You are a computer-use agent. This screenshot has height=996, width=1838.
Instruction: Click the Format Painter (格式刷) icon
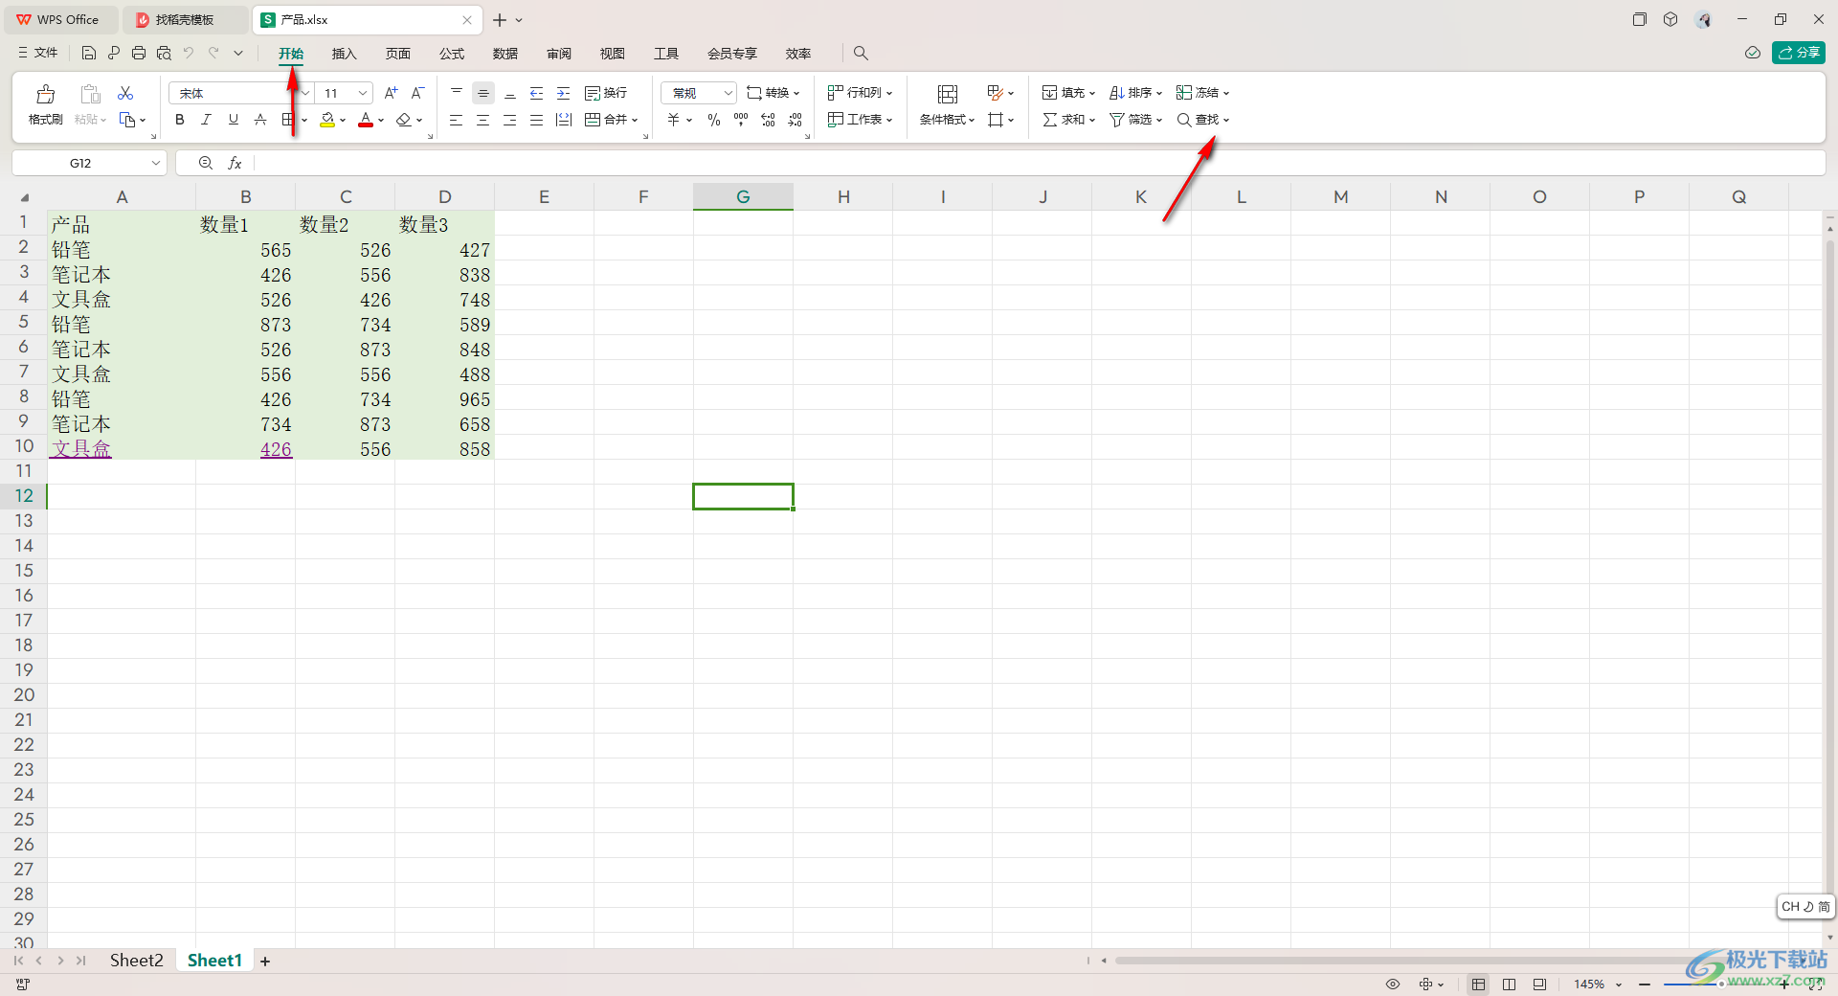pyautogui.click(x=45, y=94)
